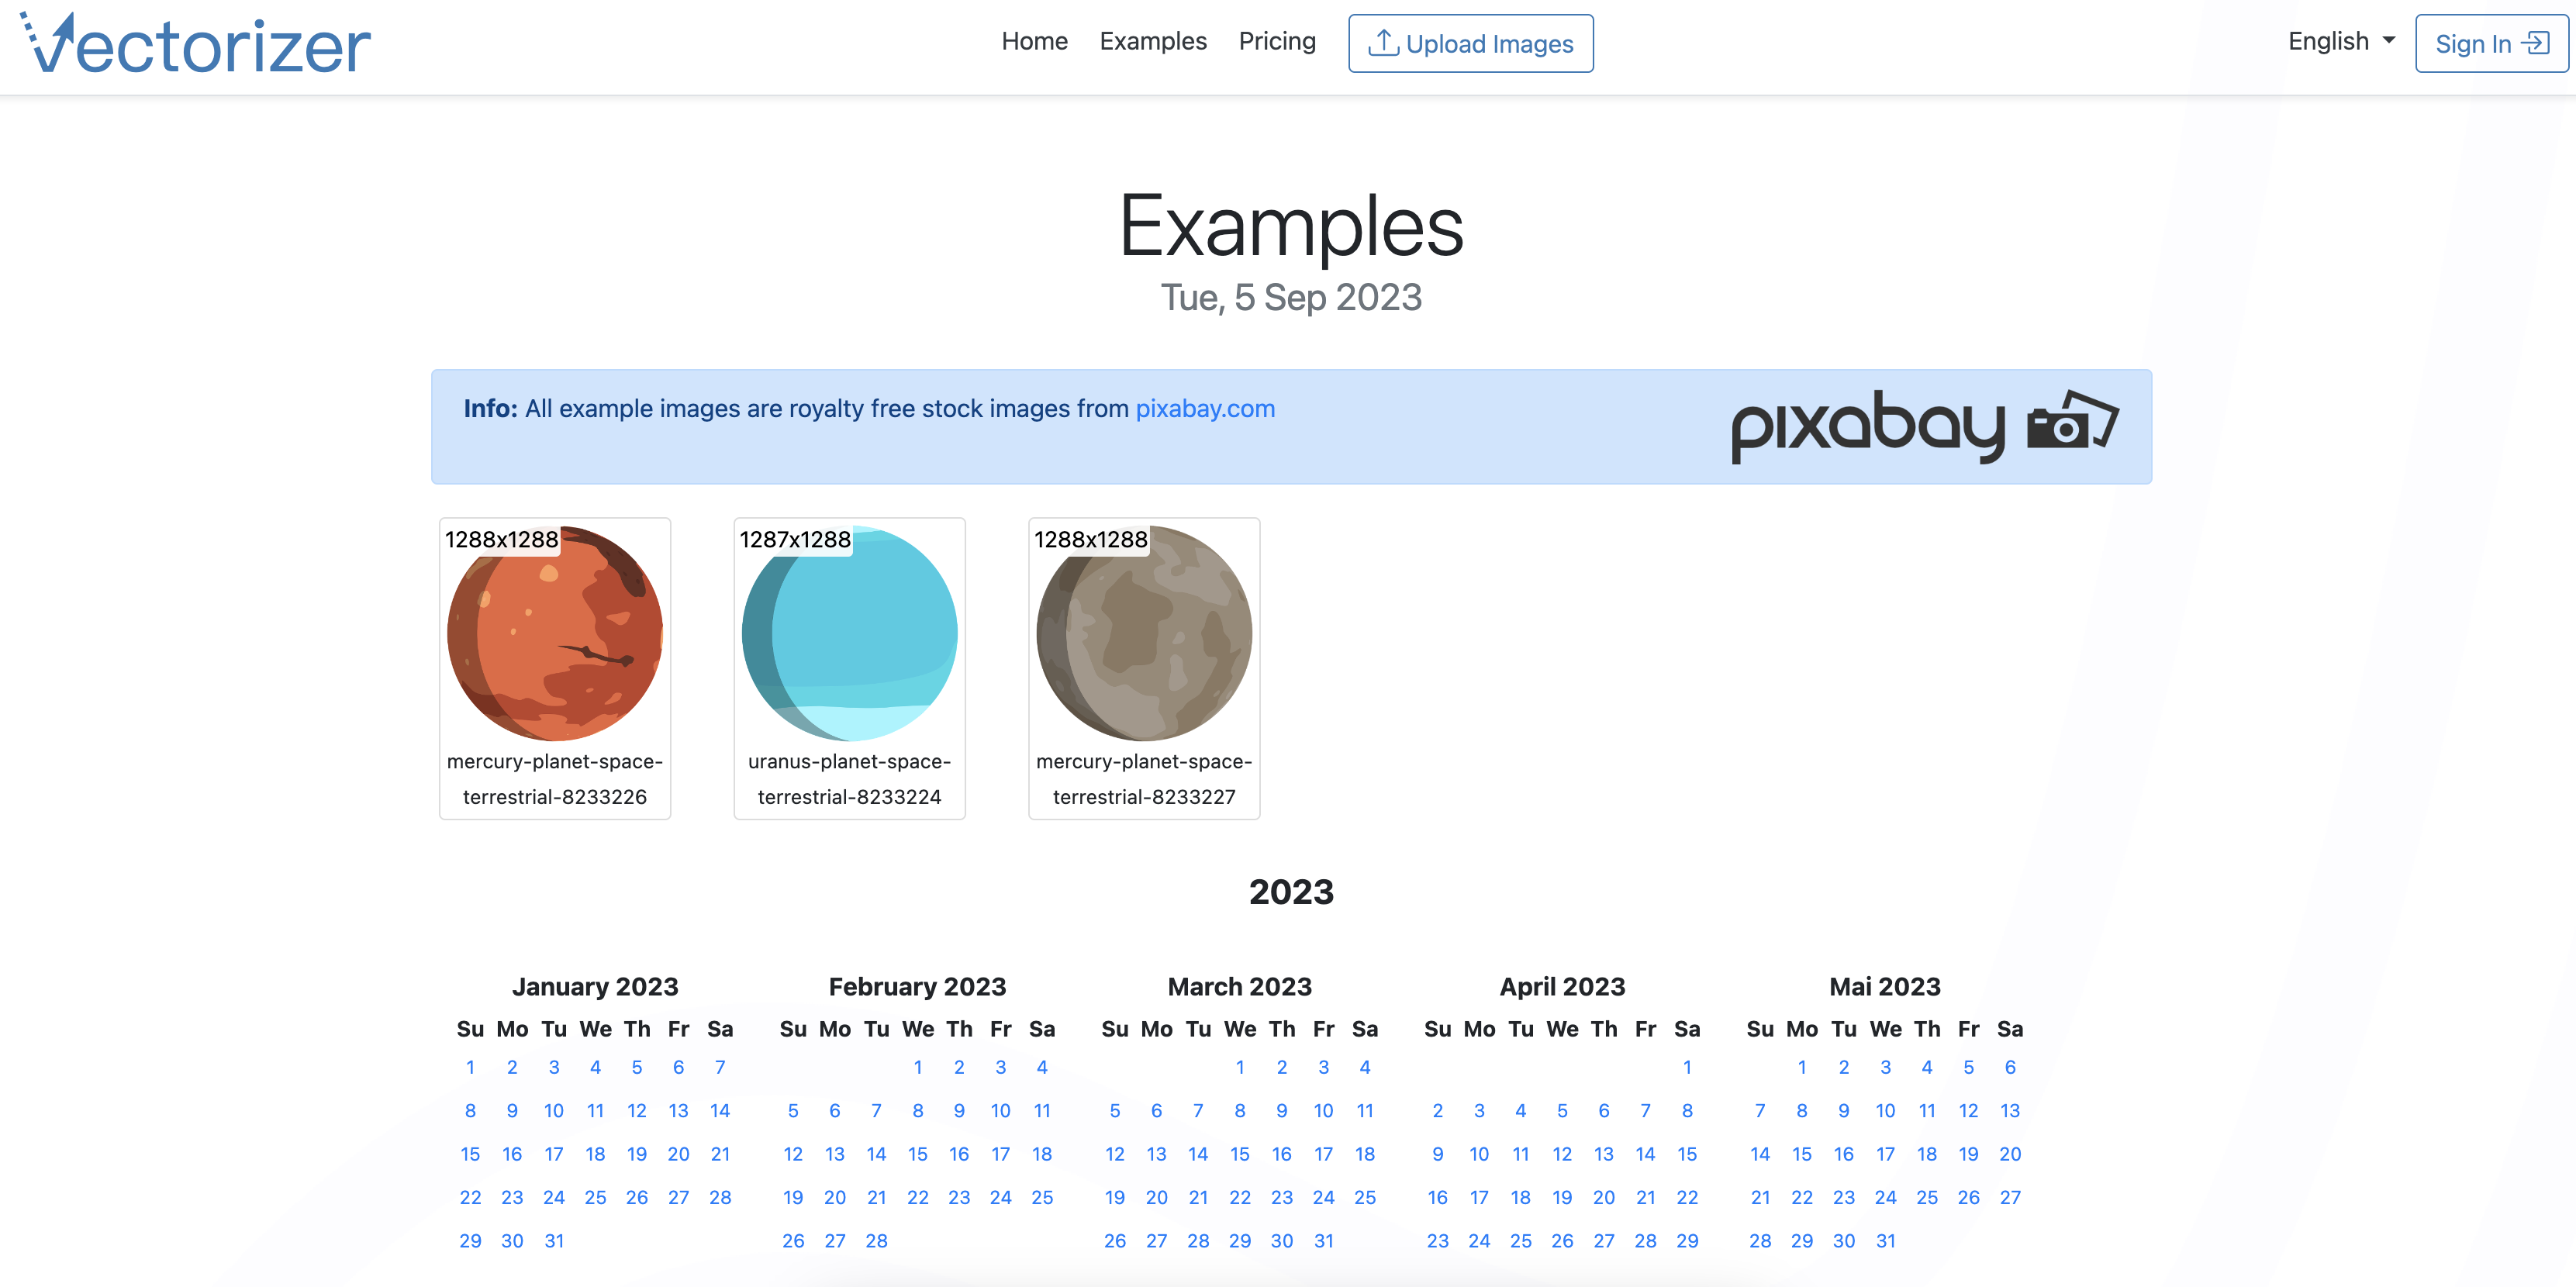The height and width of the screenshot is (1287, 2576).
Task: Choose March 31 in the calendar
Action: coord(1324,1241)
